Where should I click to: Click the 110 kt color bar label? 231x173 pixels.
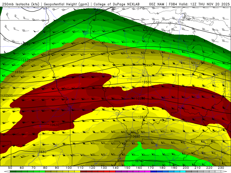(80, 168)
